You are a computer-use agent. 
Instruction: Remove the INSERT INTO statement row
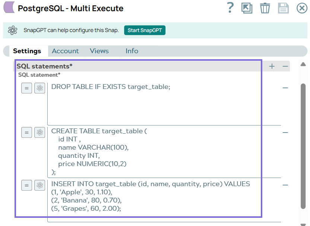coord(285,185)
